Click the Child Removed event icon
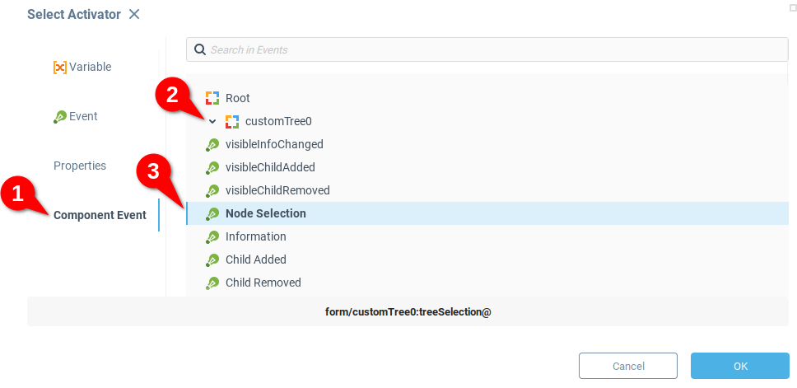 coord(212,283)
